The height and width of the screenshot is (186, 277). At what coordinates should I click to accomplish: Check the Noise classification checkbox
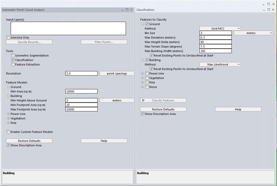[147, 87]
